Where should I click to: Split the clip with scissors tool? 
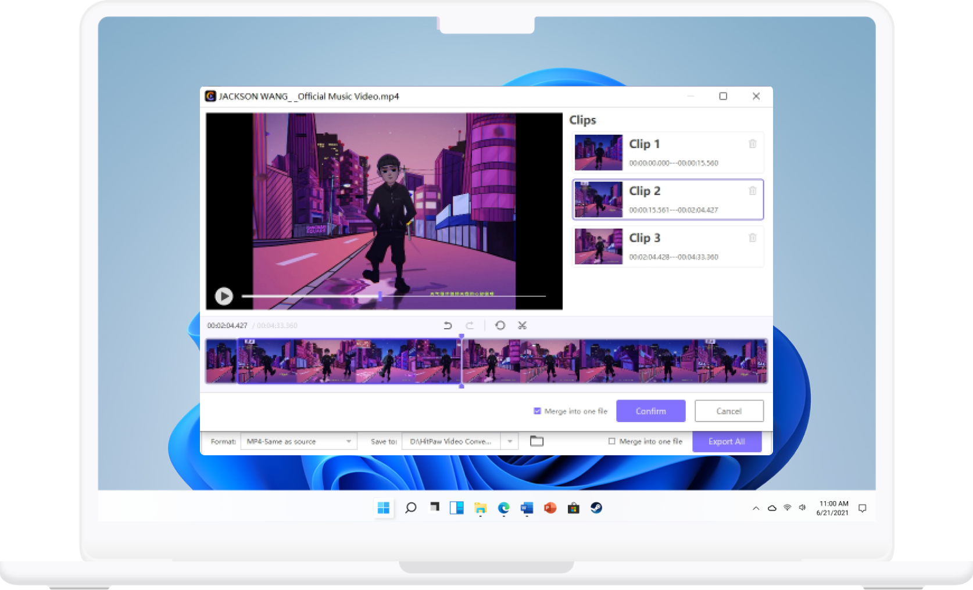523,325
